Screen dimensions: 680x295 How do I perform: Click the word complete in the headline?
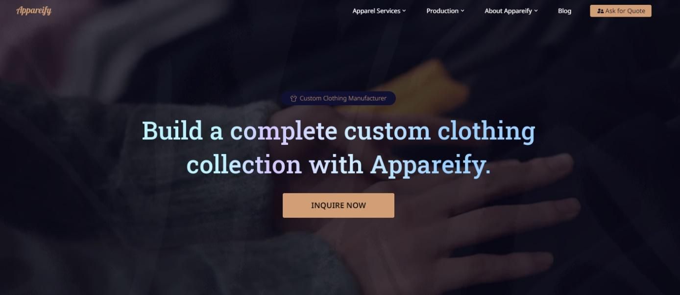(x=284, y=131)
